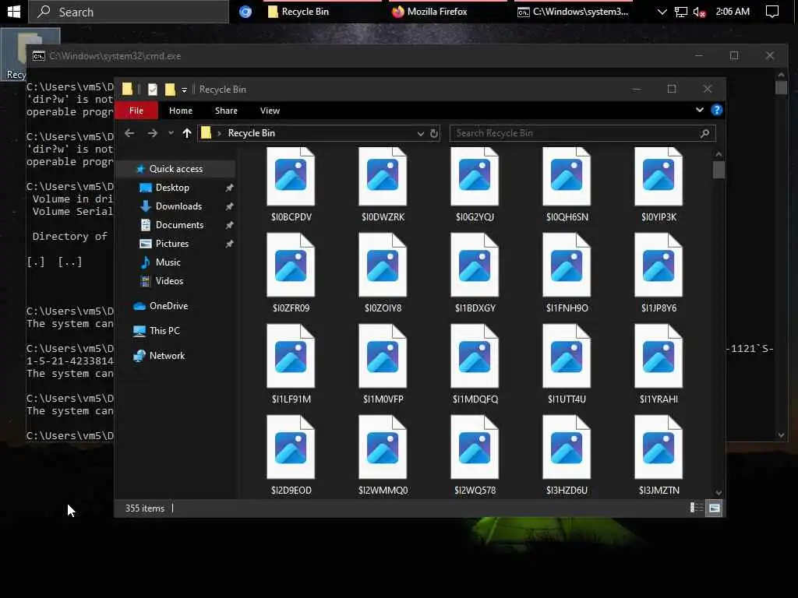The image size is (798, 598).
Task: Select the $I3HZD6U file icon
Action: (x=567, y=447)
